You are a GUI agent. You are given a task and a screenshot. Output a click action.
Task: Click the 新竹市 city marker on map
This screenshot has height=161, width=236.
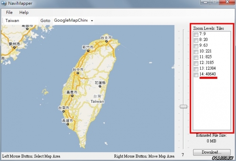point(88,51)
